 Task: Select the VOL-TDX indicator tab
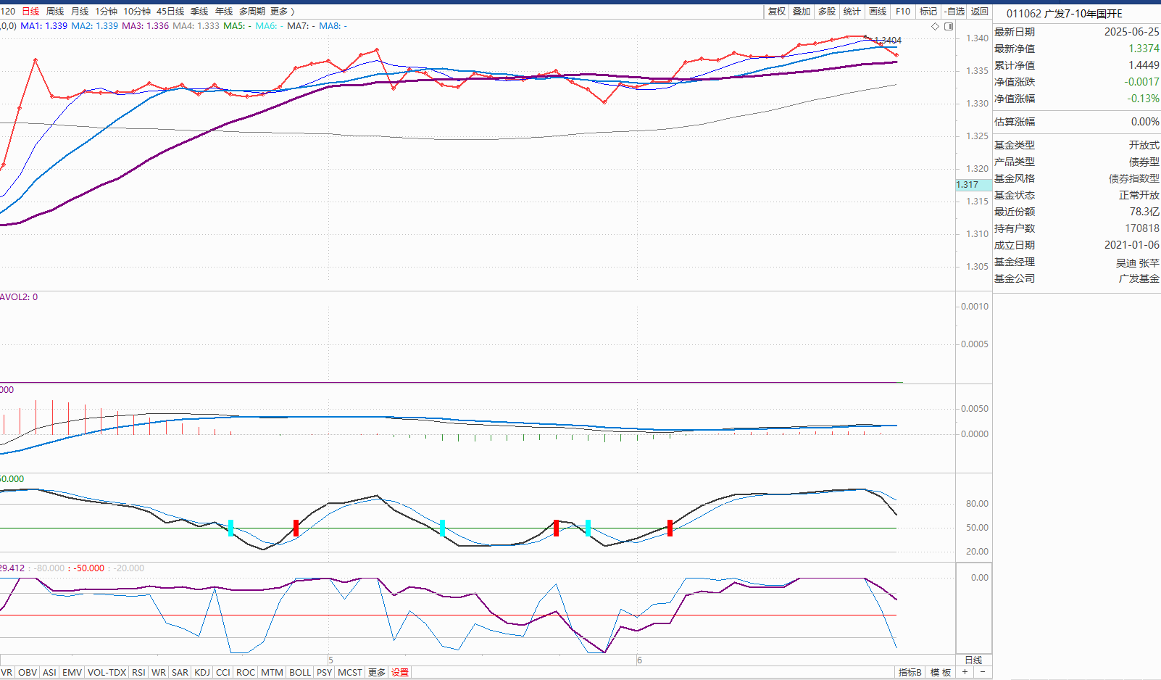(x=107, y=673)
